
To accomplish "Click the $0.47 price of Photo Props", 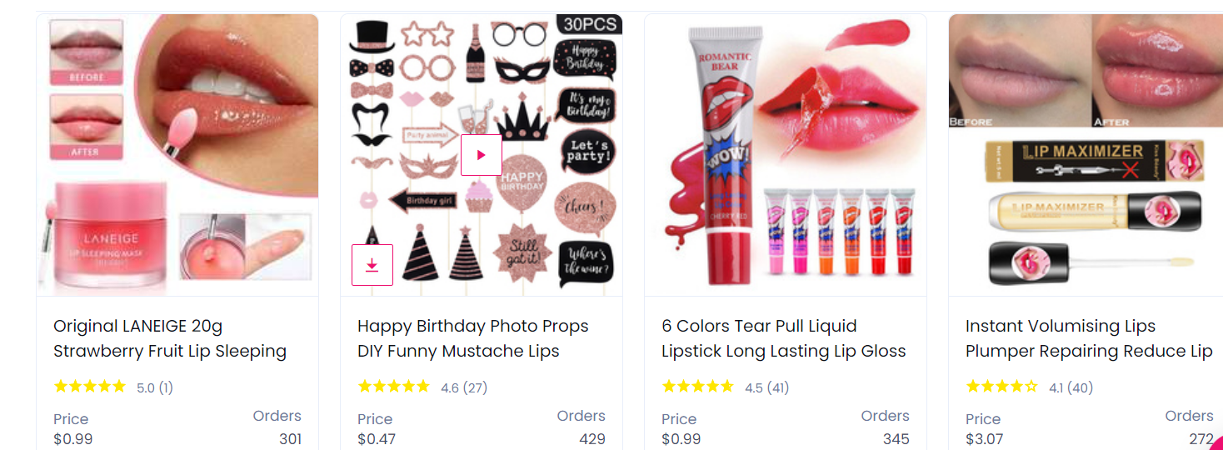I will click(377, 439).
